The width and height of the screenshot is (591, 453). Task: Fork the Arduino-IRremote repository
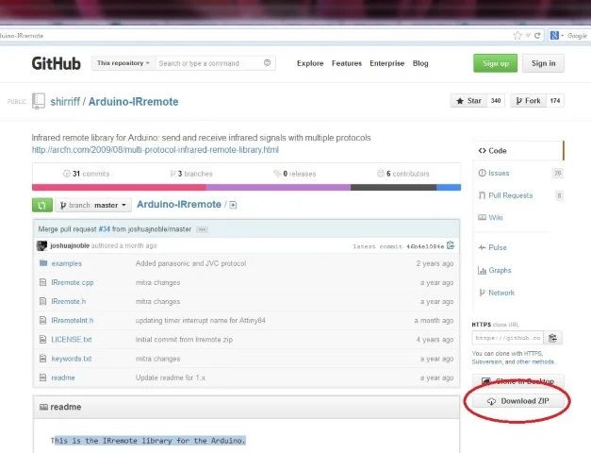tap(529, 101)
